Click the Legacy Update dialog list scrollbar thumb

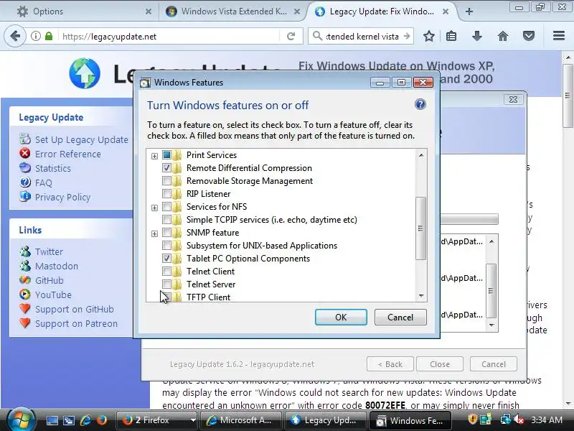tap(491, 291)
